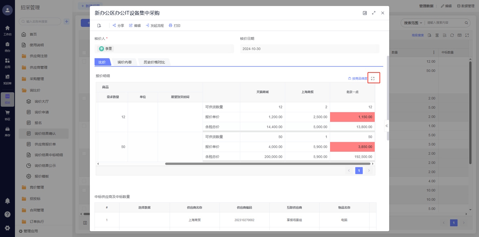
Task: Click page 1 in quote table pagination
Action: click(x=359, y=171)
